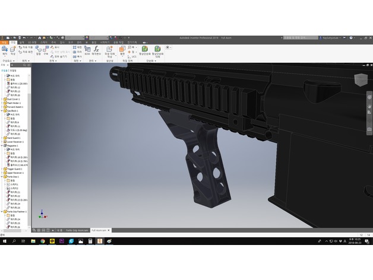Expand the Hand Guard:1 tree node

coord(2,138)
